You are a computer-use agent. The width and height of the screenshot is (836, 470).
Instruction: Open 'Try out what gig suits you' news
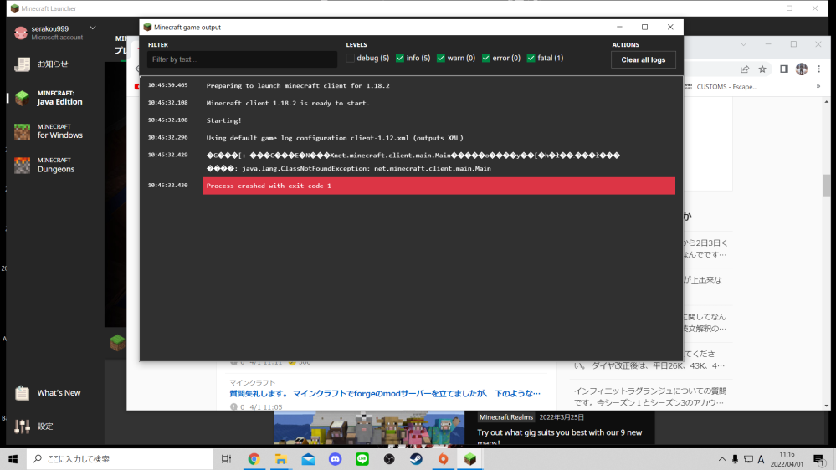click(x=559, y=437)
